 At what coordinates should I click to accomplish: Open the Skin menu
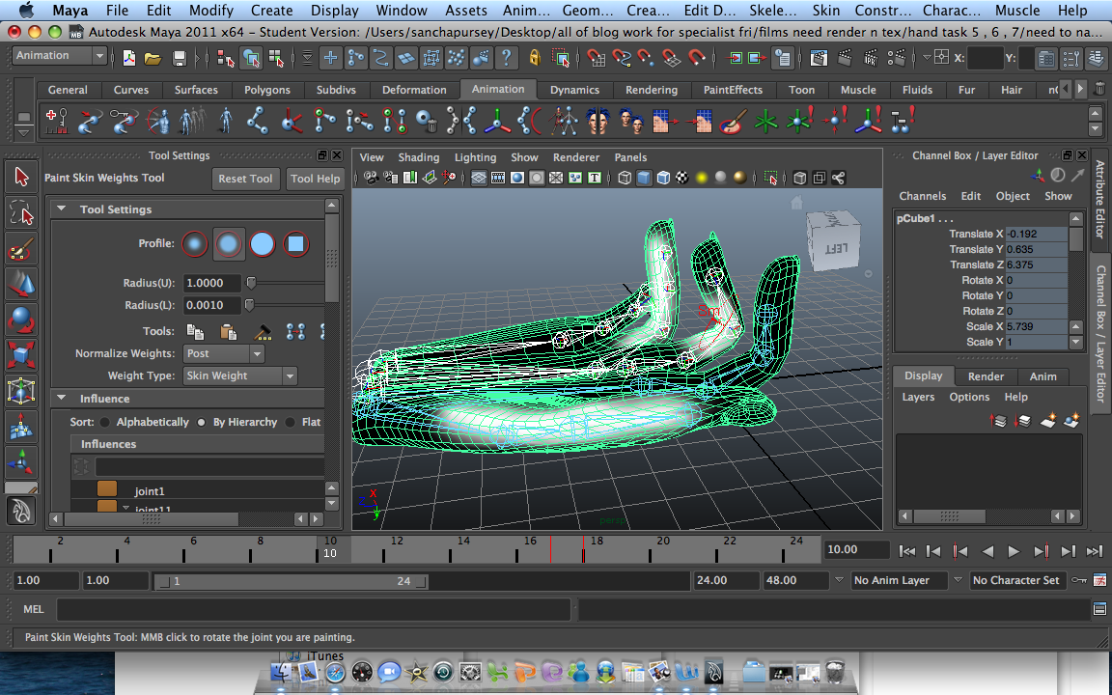(x=825, y=10)
